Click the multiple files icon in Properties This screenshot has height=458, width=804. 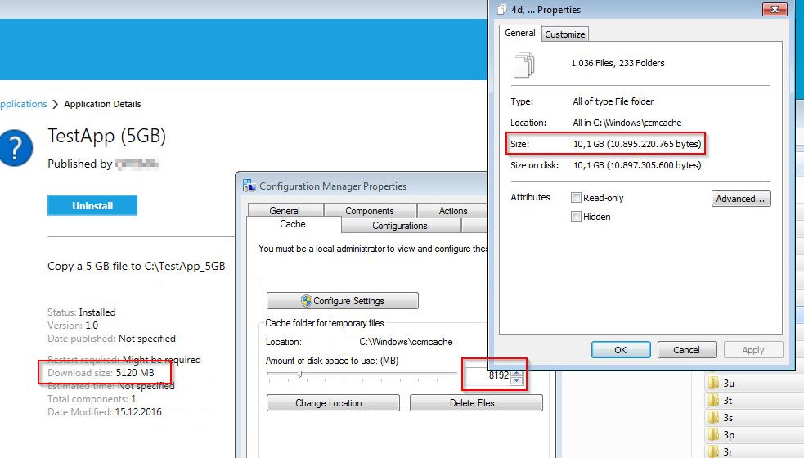pyautogui.click(x=523, y=65)
